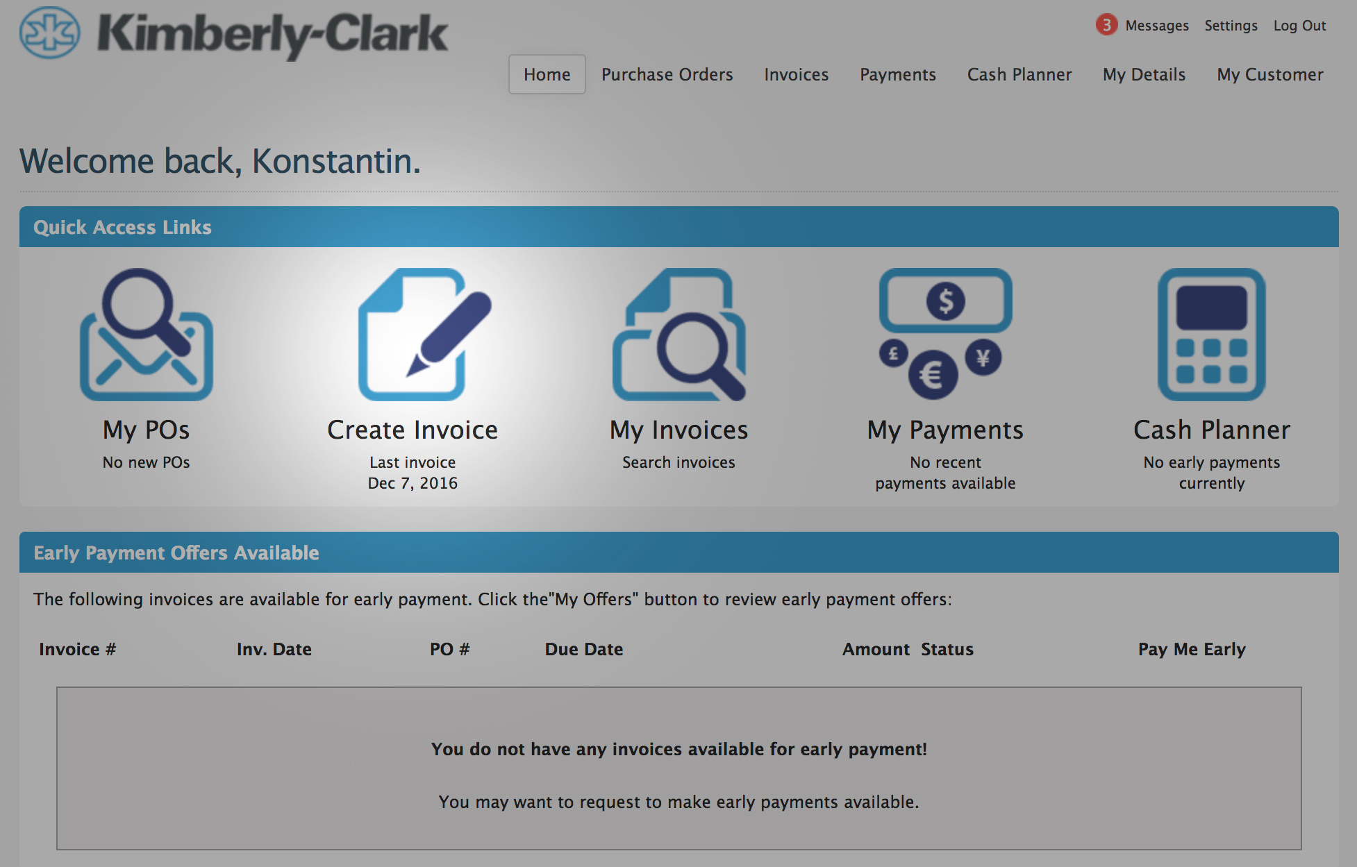Click the "Search invoices" text
This screenshot has height=867, width=1357.
pos(678,462)
